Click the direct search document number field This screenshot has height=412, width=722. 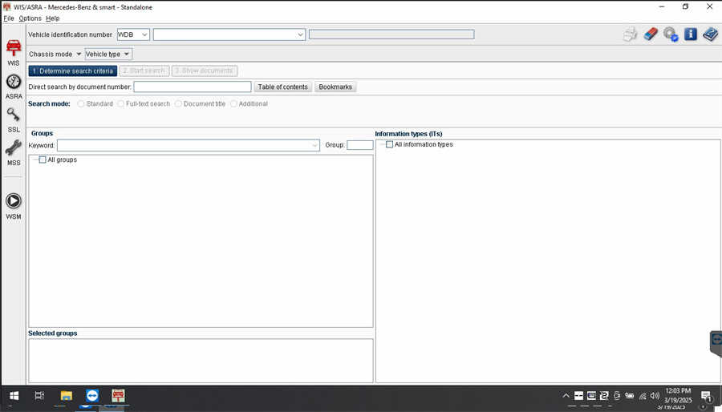pyautogui.click(x=193, y=87)
